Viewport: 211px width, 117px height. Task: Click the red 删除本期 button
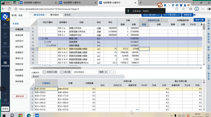click(20, 96)
